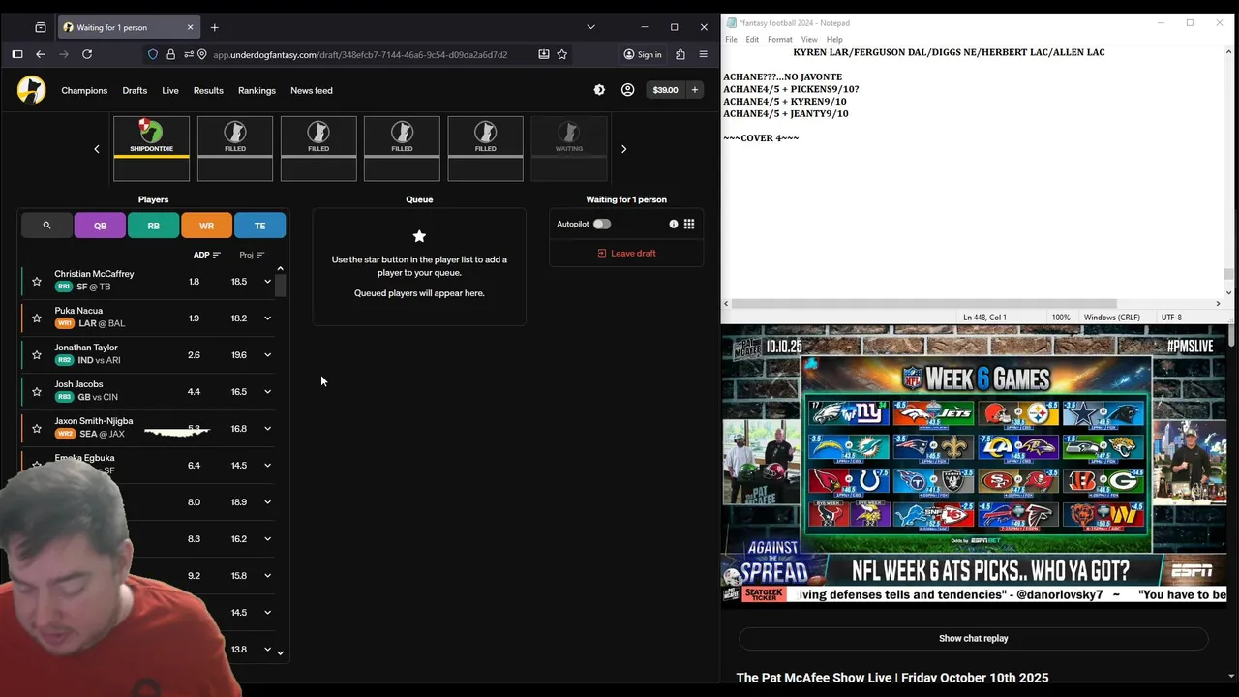Click the Pat McAfee Show Live title
The width and height of the screenshot is (1239, 697).
[892, 678]
